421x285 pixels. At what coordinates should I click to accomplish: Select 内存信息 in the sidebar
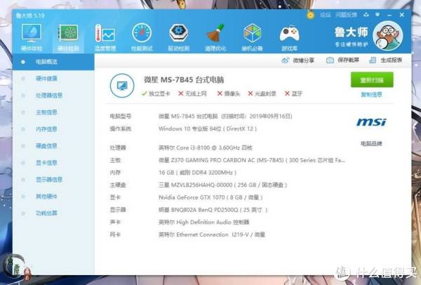pos(46,129)
